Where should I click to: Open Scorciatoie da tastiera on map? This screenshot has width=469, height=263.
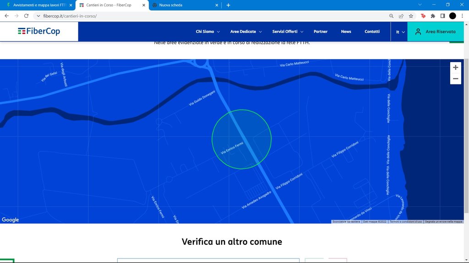click(x=346, y=221)
